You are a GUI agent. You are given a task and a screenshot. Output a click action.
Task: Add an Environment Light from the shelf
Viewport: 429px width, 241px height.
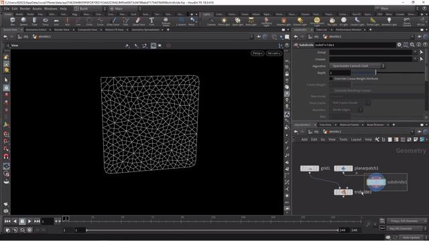coord(317,21)
